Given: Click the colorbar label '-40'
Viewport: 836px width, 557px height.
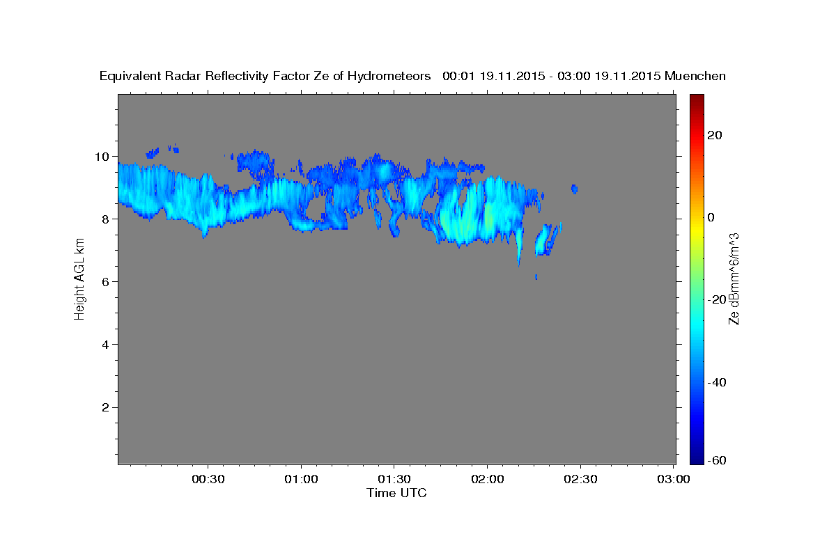Looking at the screenshot, I should 717,382.
